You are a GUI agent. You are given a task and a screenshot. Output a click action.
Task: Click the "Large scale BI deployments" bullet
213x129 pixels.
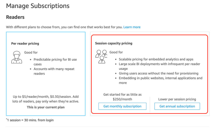pyautogui.click(x=159, y=66)
